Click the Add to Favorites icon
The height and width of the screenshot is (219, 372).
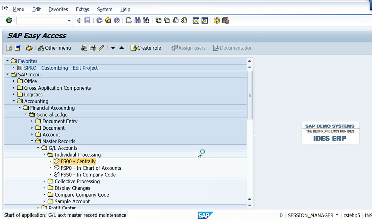(x=84, y=48)
